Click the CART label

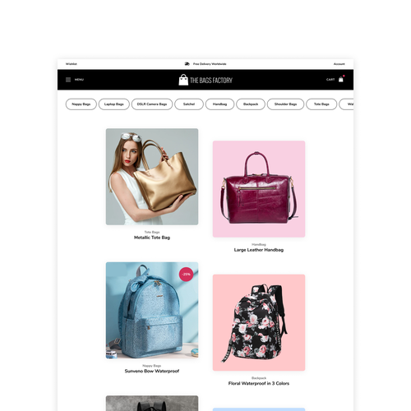click(330, 80)
